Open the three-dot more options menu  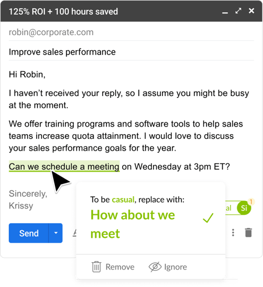tap(233, 233)
